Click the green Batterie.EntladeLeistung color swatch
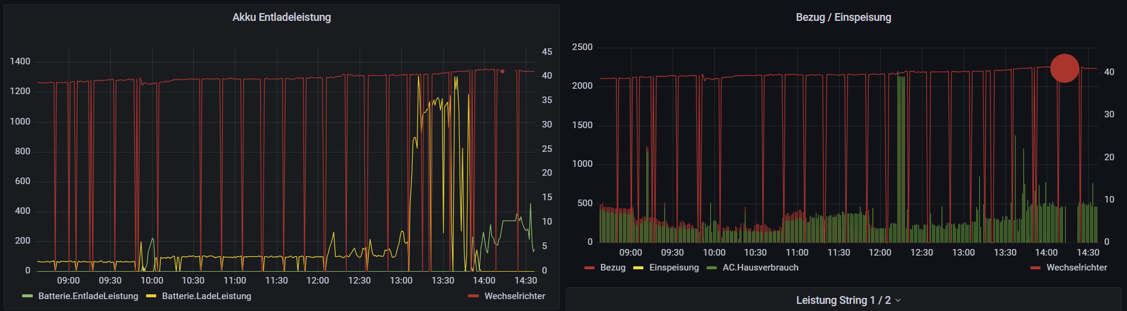The image size is (1127, 311). [x=27, y=296]
